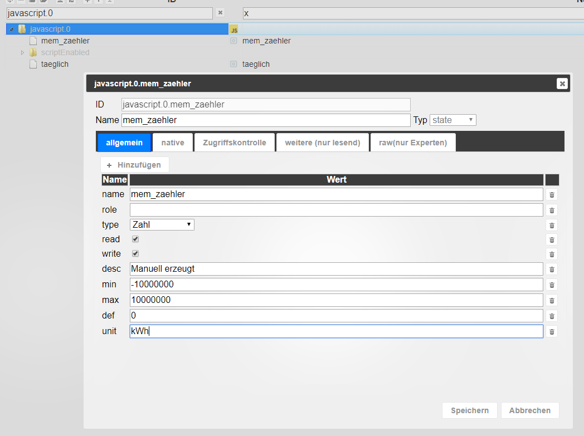The width and height of the screenshot is (584, 436).
Task: Collapse the javascript.0 tree node
Action: (12, 29)
